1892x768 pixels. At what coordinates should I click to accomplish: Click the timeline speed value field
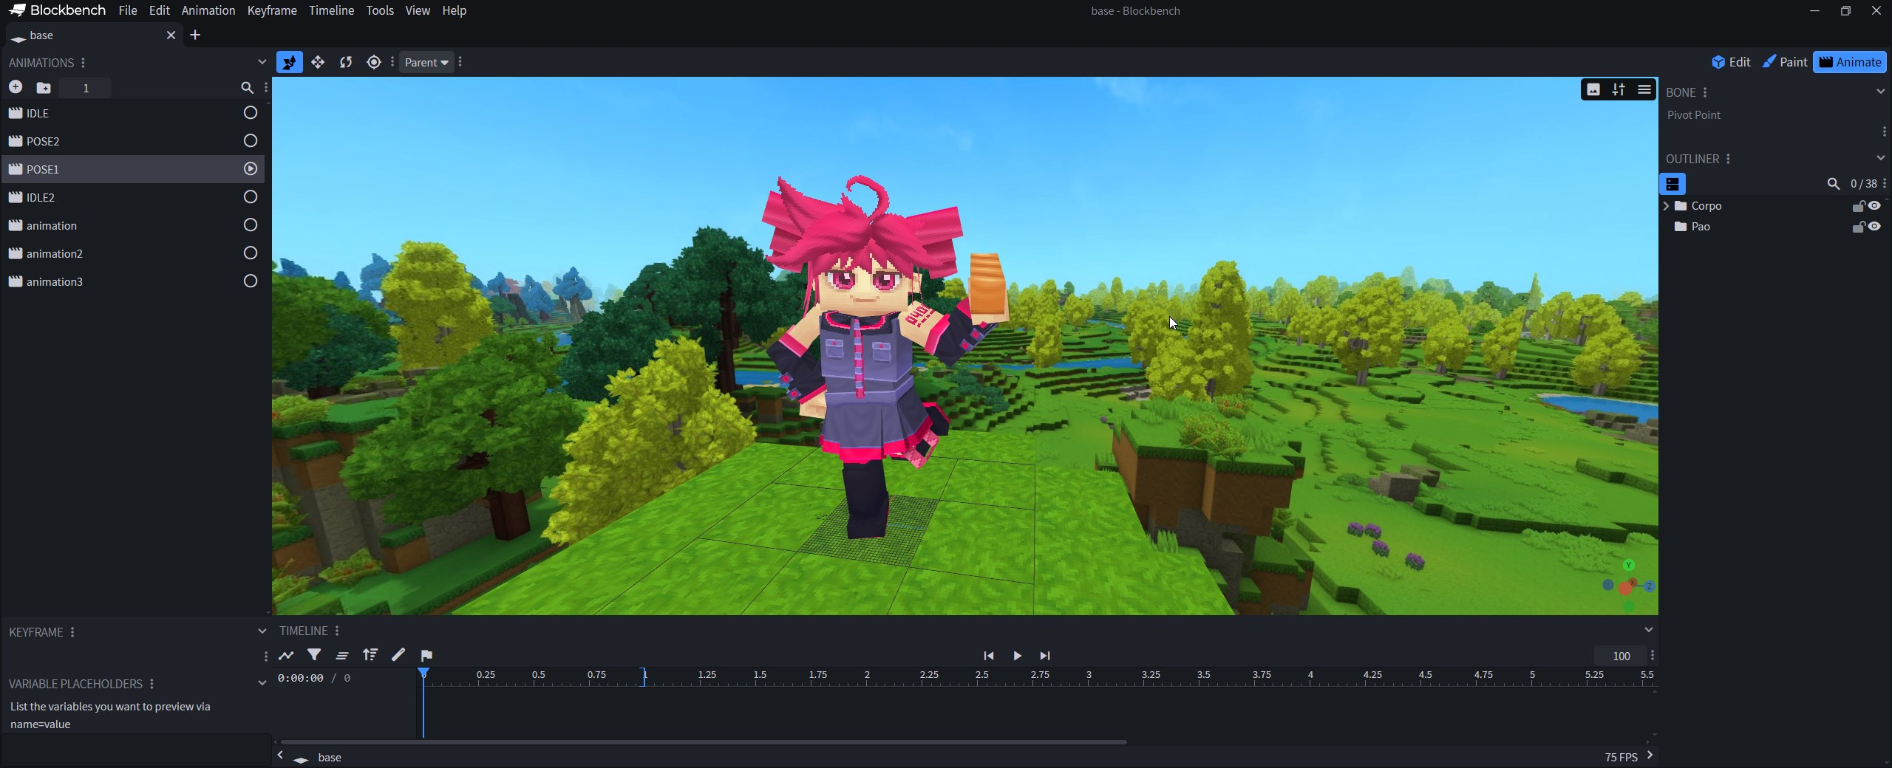(x=1622, y=656)
